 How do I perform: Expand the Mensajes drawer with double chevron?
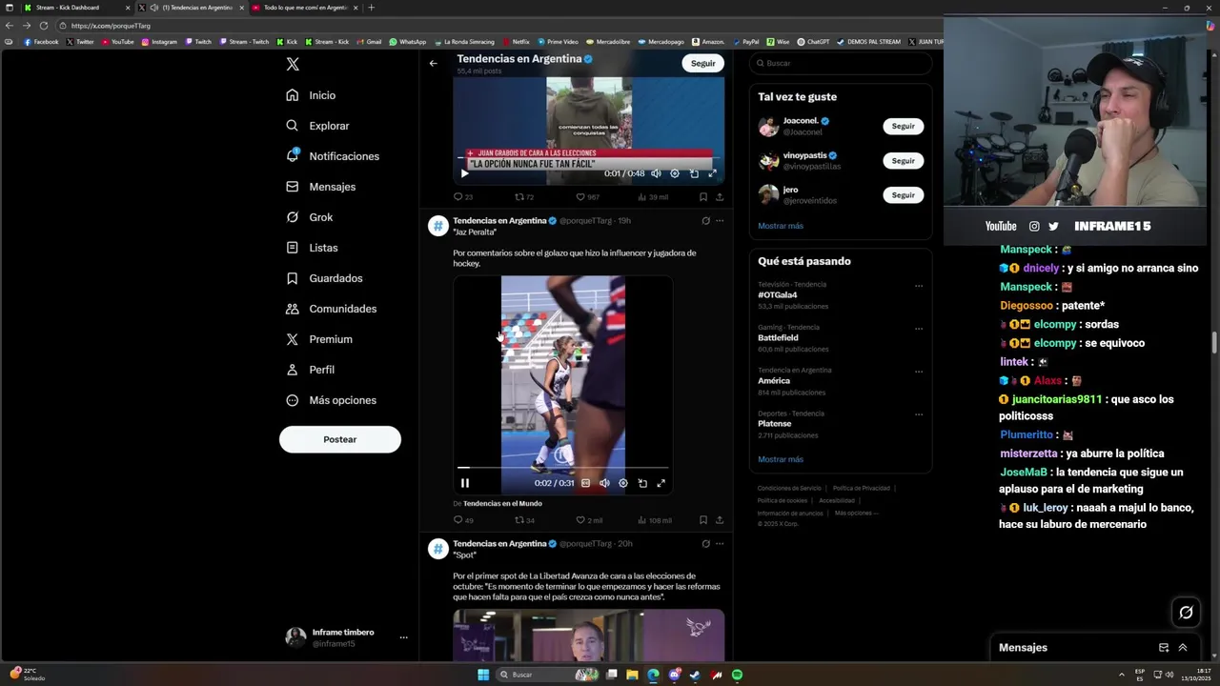[x=1183, y=648]
